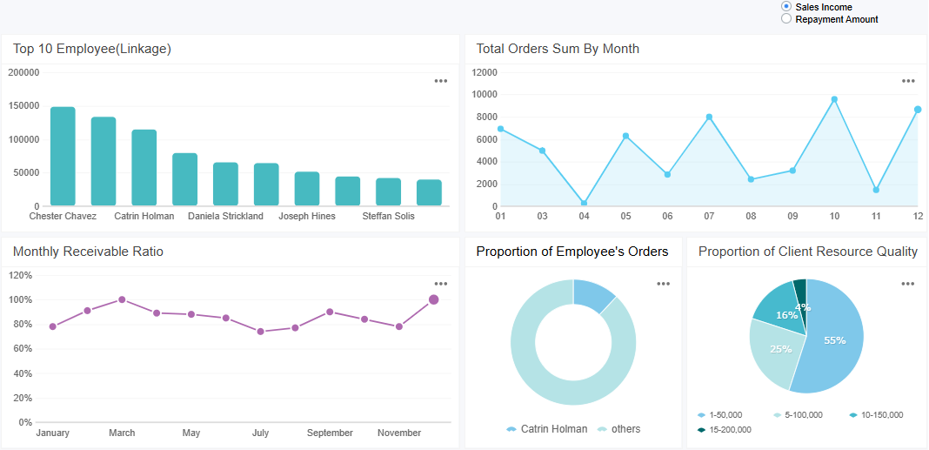Image resolution: width=929 pixels, height=450 pixels.
Task: Click the highlighted December point on receivable ratio
Action: click(433, 299)
